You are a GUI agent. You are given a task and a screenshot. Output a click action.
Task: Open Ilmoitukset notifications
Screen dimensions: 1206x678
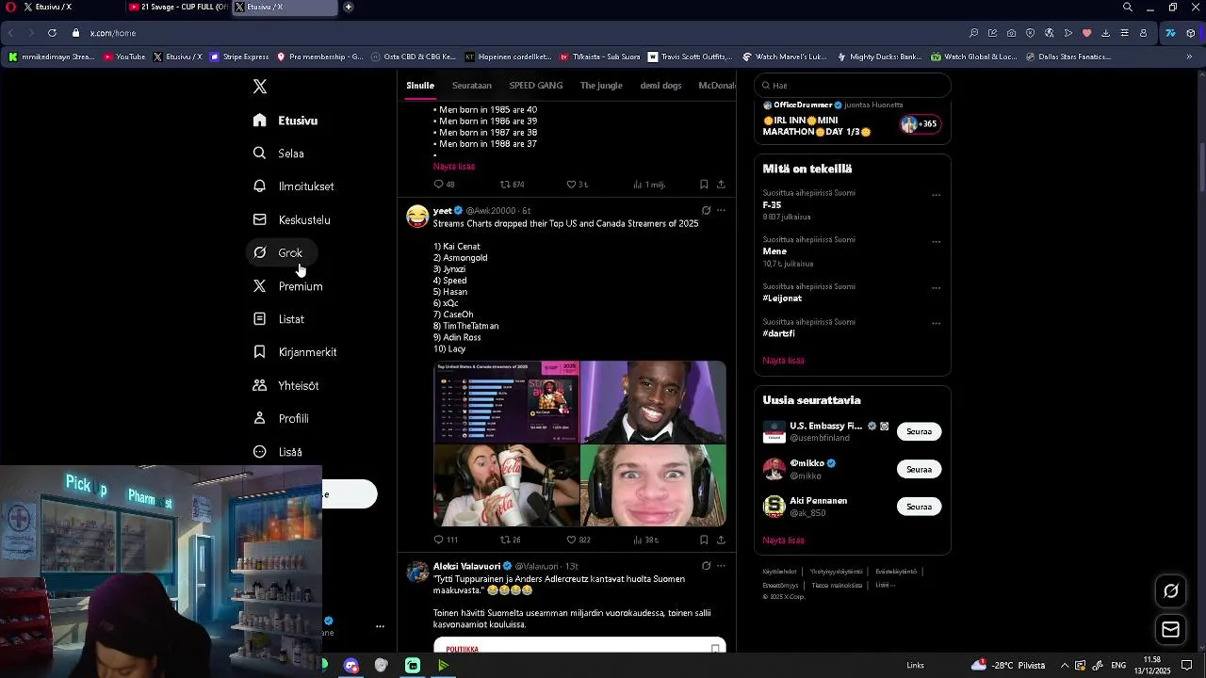(x=294, y=186)
